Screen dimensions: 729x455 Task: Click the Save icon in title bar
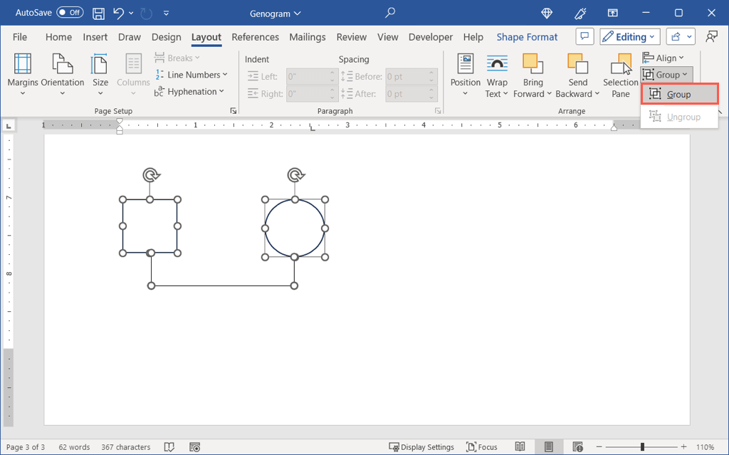click(x=99, y=13)
